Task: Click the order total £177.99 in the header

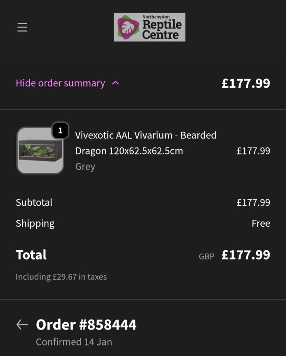Action: (246, 83)
